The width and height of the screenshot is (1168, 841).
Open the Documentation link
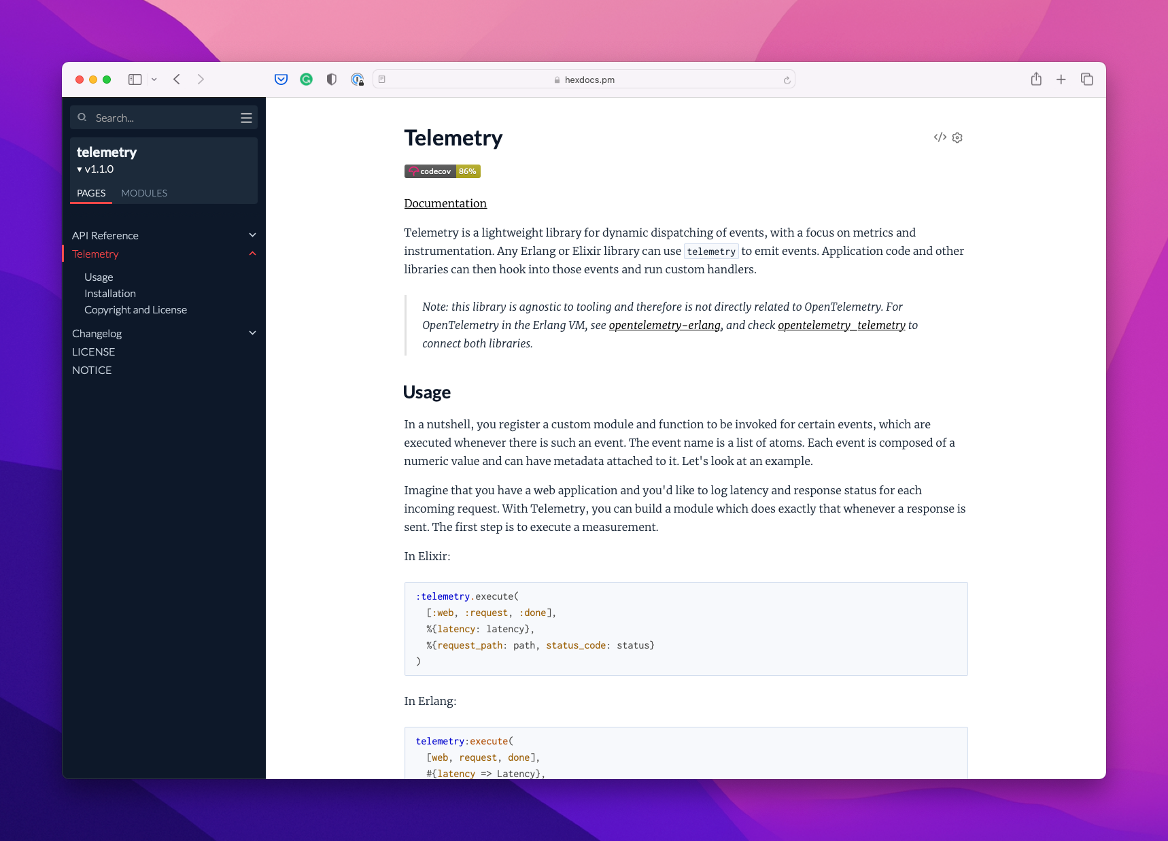(445, 203)
